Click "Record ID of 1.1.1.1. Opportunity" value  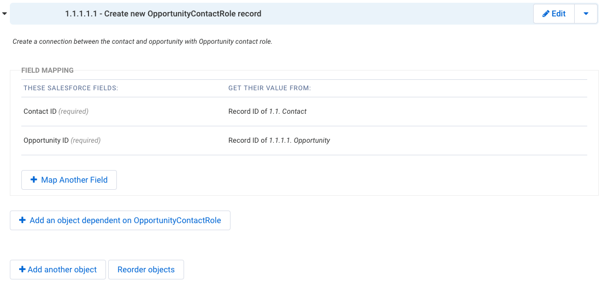[279, 141]
